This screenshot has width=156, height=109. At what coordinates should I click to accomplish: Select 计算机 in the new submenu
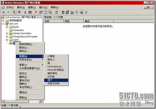tap(56, 56)
